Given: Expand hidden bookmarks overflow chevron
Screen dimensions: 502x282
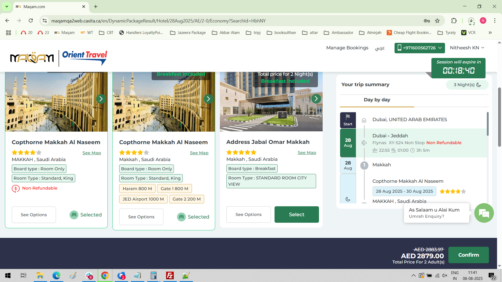Looking at the screenshot, I should pos(490,33).
